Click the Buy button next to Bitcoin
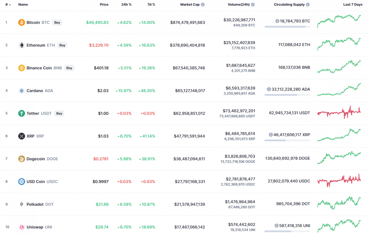 57,22
